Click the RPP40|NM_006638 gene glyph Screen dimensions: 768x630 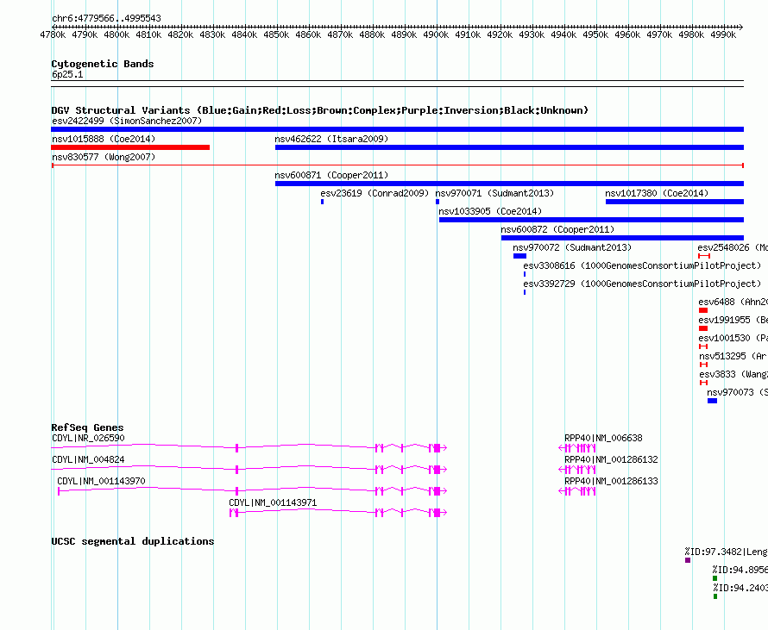pos(577,447)
